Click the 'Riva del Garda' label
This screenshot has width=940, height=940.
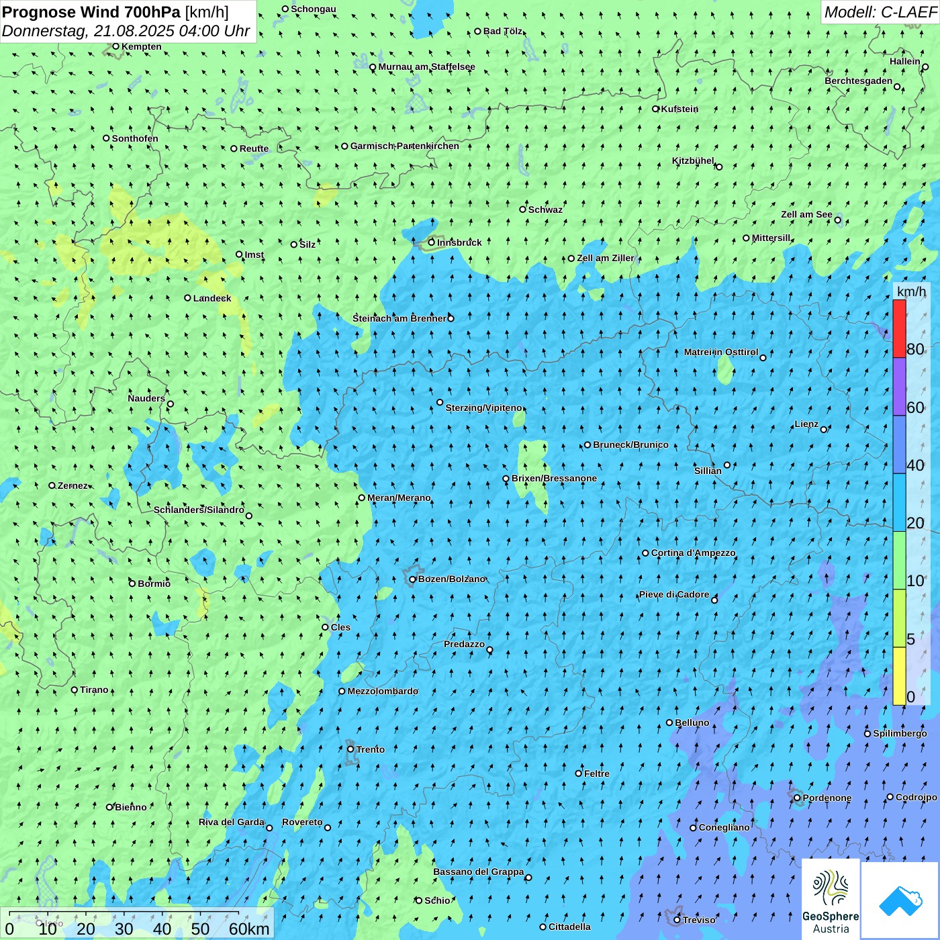(x=232, y=822)
